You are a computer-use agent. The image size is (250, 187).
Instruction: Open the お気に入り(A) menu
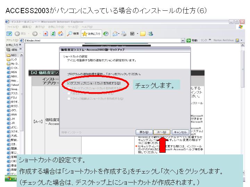coord(56,27)
